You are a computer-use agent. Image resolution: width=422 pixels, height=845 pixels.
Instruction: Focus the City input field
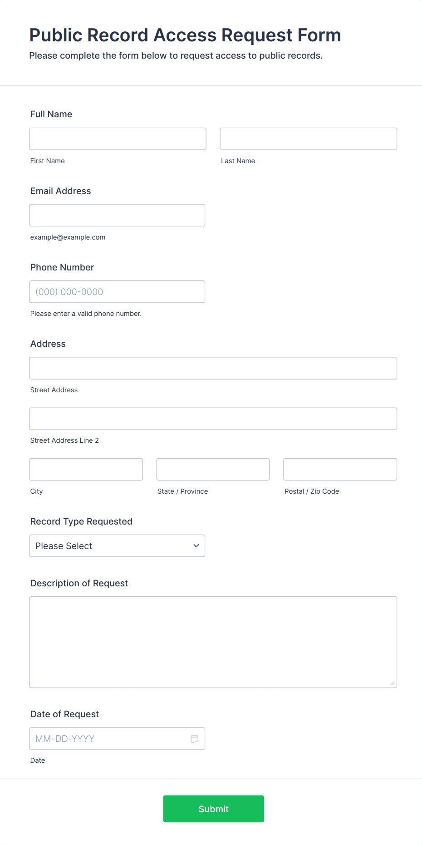(86, 469)
